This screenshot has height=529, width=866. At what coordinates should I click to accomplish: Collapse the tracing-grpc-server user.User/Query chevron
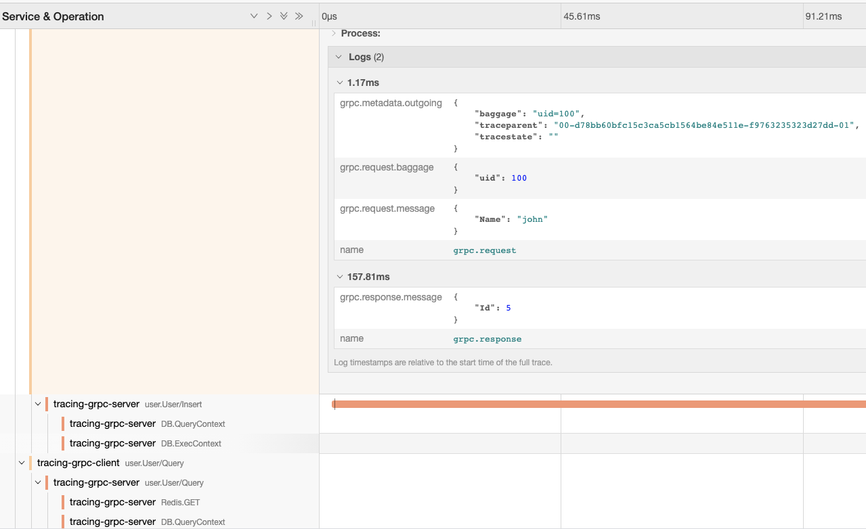pyautogui.click(x=38, y=482)
